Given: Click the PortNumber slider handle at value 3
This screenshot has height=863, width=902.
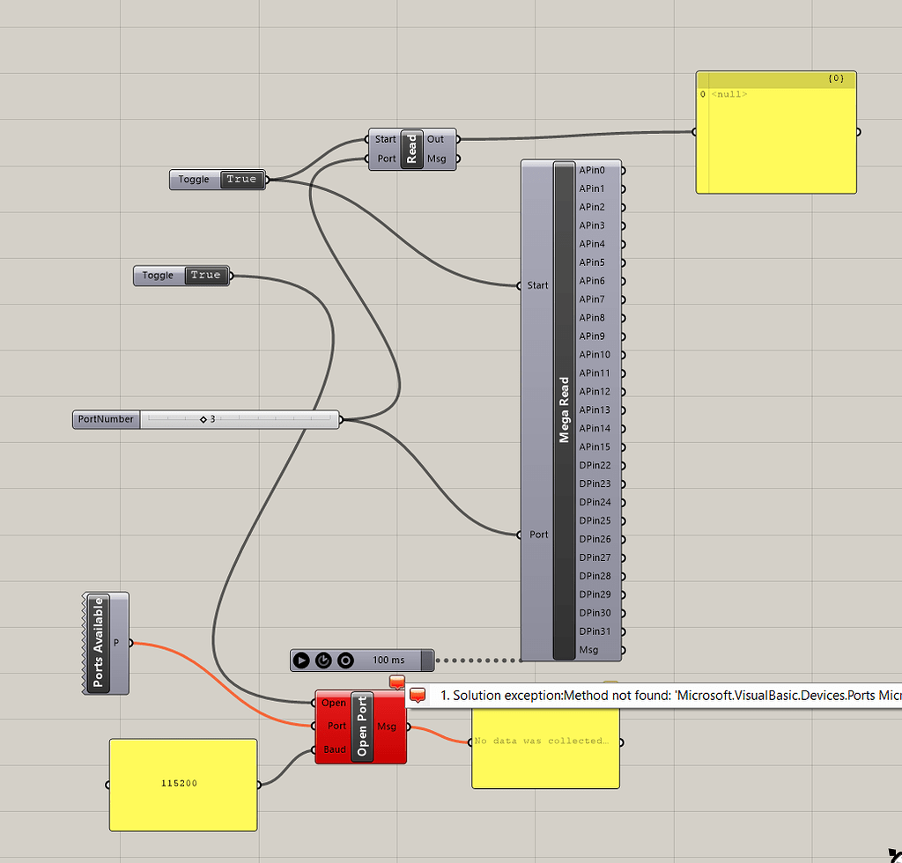Looking at the screenshot, I should [x=203, y=419].
